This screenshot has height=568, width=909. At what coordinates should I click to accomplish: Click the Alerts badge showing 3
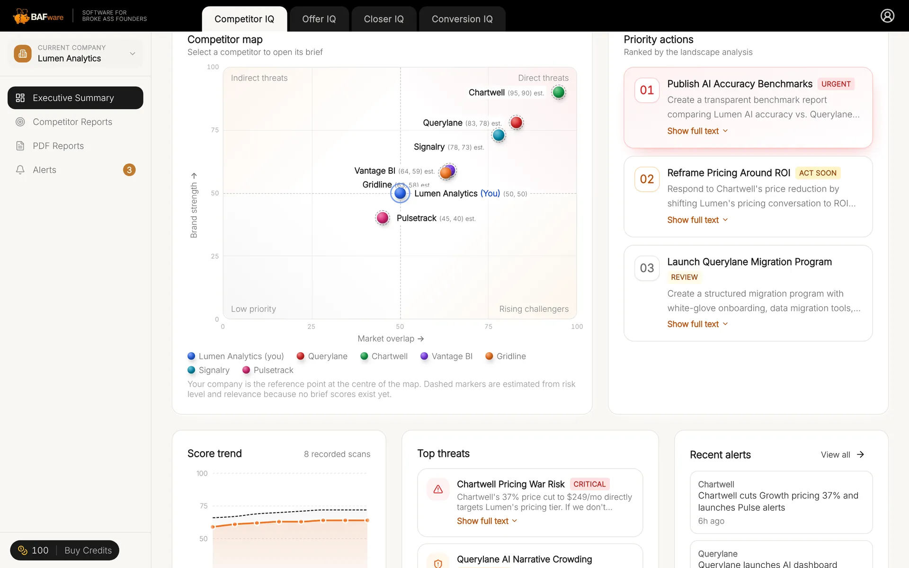[x=129, y=170]
